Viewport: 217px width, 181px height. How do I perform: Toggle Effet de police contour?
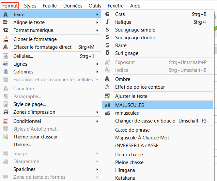click(x=140, y=87)
